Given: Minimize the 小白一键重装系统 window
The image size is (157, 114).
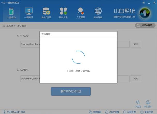Looking at the screenshot, I should click(149, 3).
